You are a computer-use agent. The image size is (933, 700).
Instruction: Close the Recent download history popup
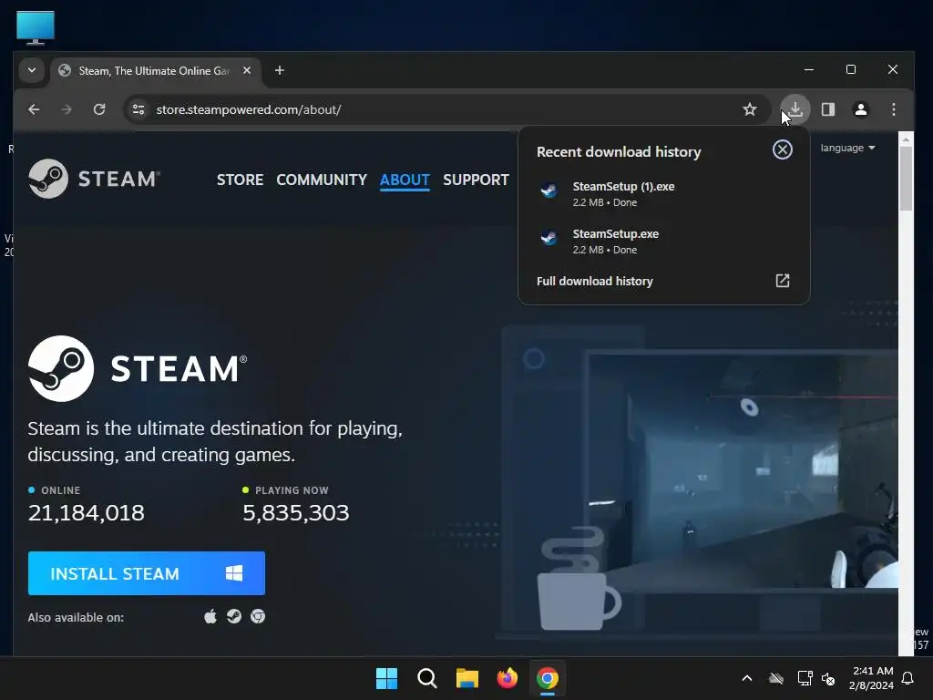[783, 149]
